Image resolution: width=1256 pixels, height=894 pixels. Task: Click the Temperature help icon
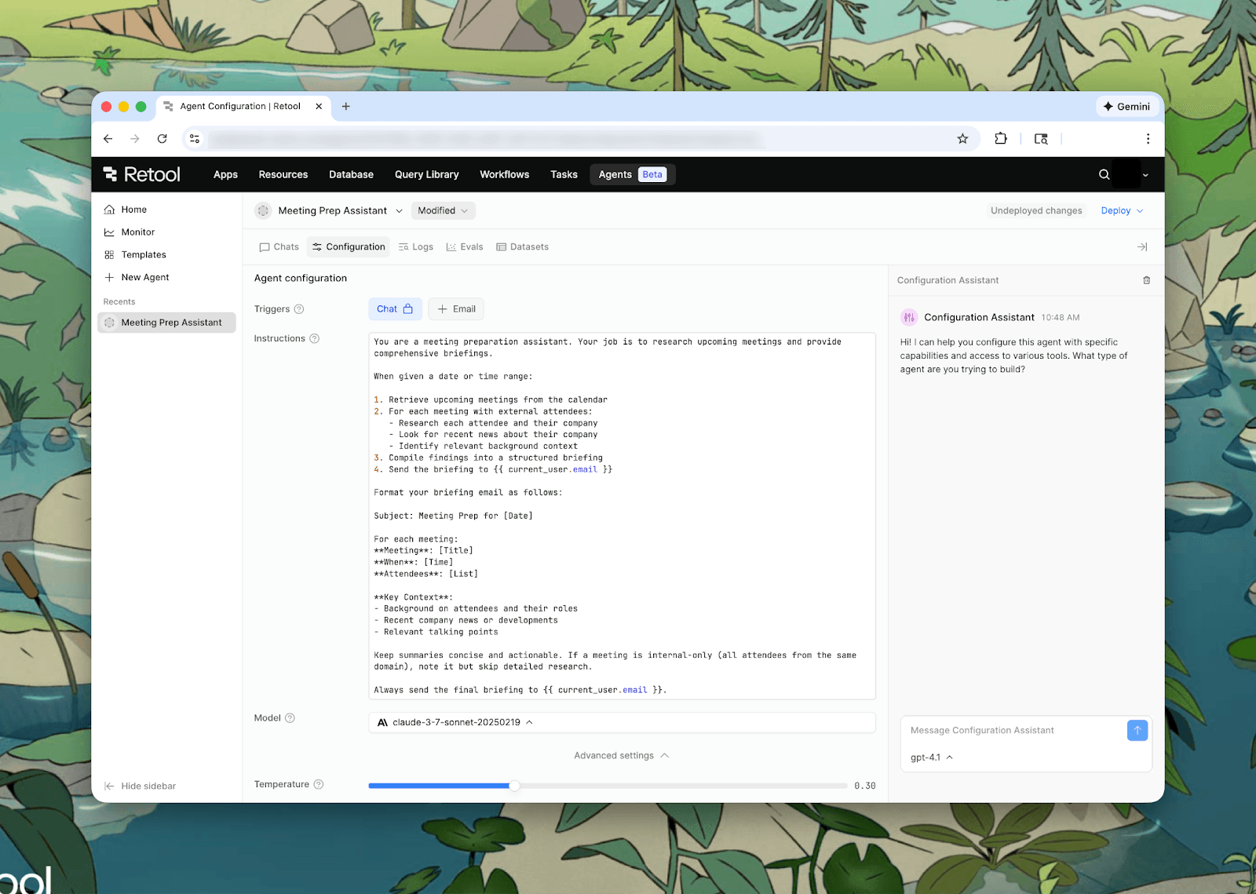(x=319, y=784)
